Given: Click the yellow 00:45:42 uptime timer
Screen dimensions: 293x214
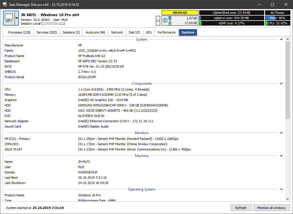Looking at the screenshot, I should point(180,13).
